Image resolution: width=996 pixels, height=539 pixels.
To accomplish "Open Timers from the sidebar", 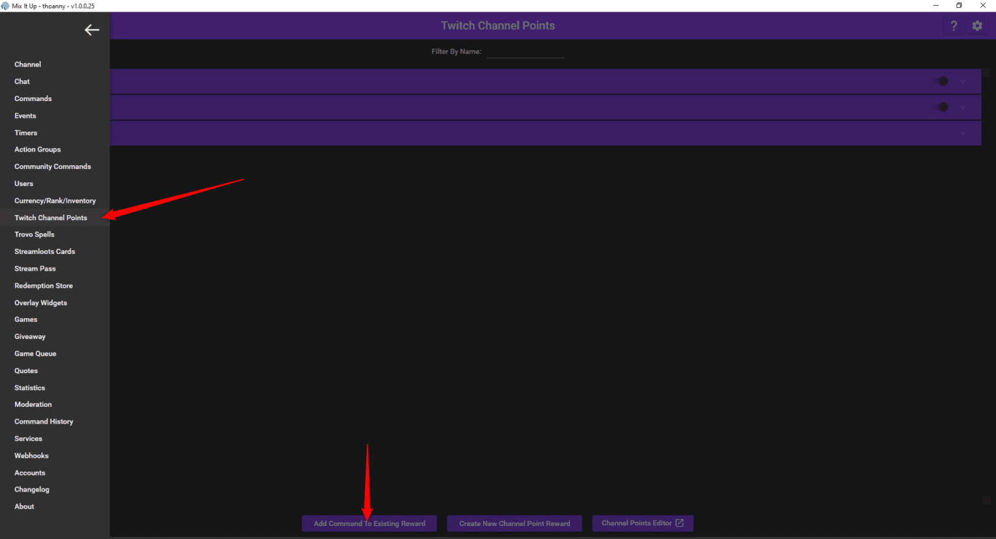I will pyautogui.click(x=26, y=133).
